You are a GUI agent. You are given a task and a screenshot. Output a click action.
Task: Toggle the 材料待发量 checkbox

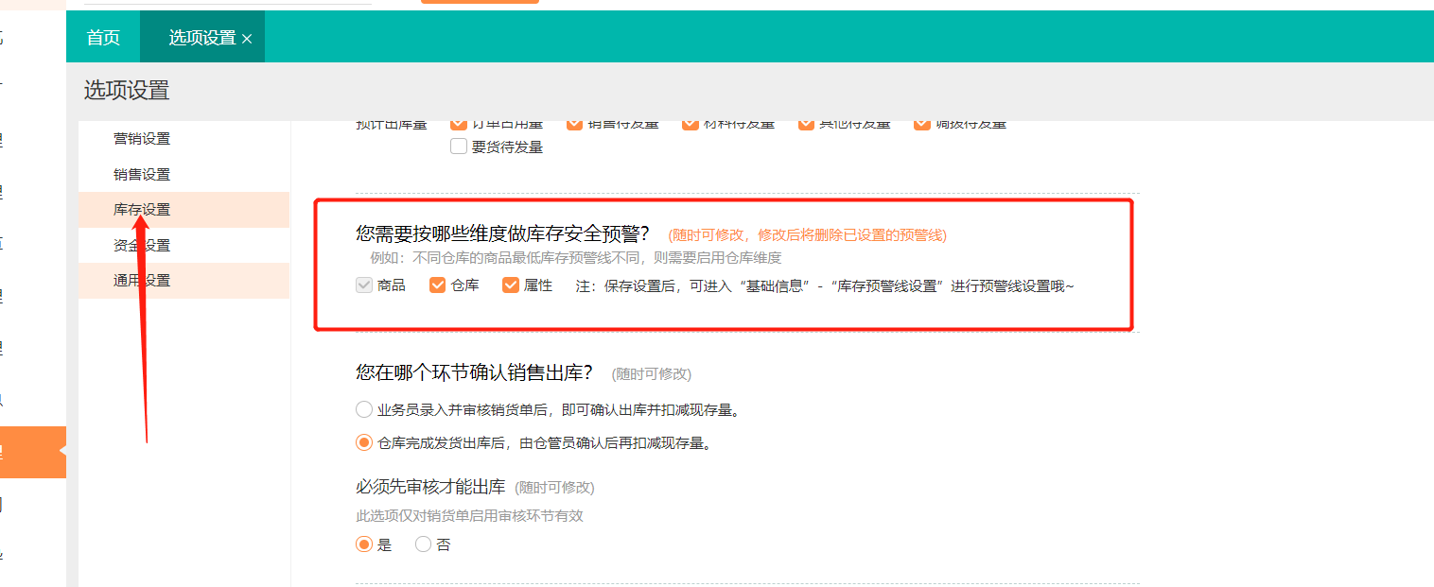(x=691, y=125)
